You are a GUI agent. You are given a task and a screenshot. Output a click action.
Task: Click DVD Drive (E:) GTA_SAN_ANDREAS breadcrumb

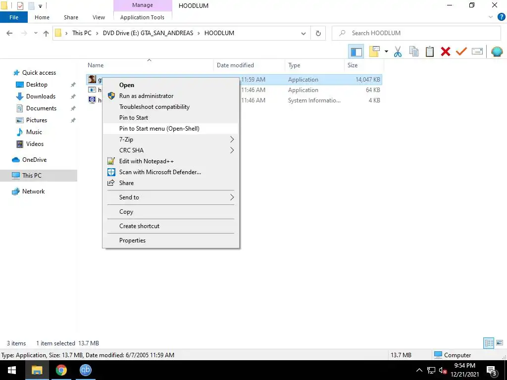point(148,33)
